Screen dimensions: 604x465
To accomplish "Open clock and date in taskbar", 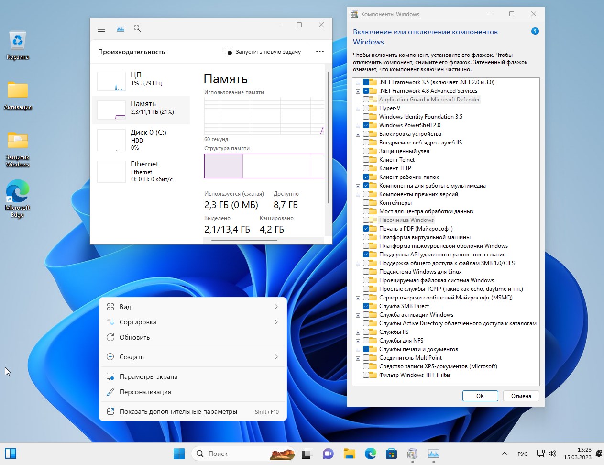I will click(577, 454).
